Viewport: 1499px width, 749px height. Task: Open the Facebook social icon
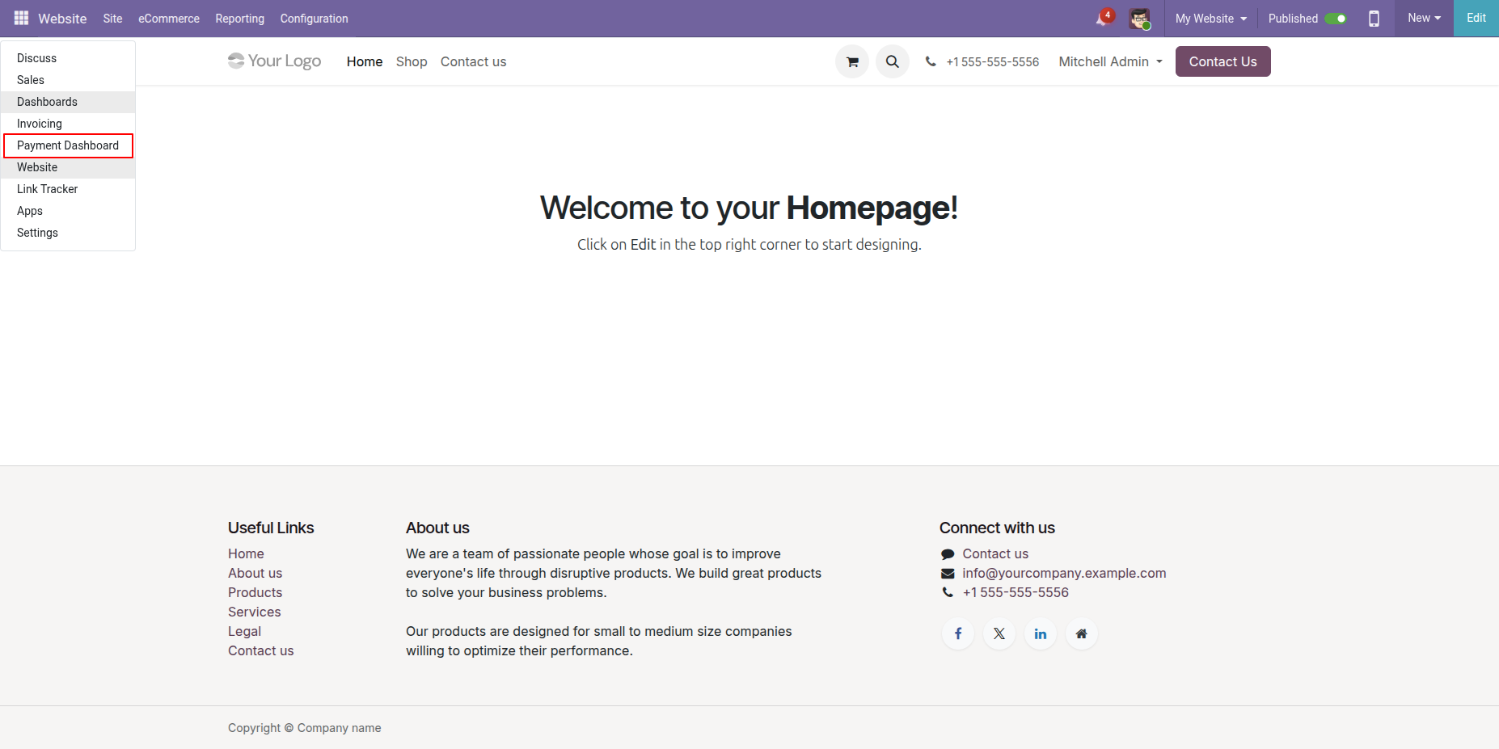pyautogui.click(x=958, y=633)
